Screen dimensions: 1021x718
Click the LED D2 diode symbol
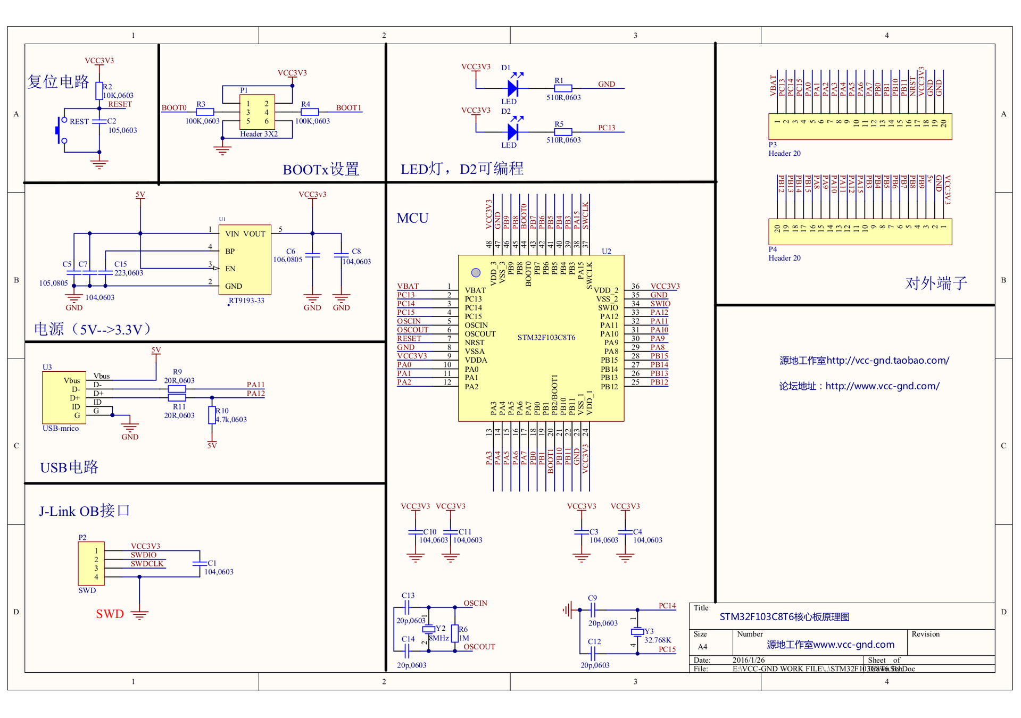[x=513, y=131]
